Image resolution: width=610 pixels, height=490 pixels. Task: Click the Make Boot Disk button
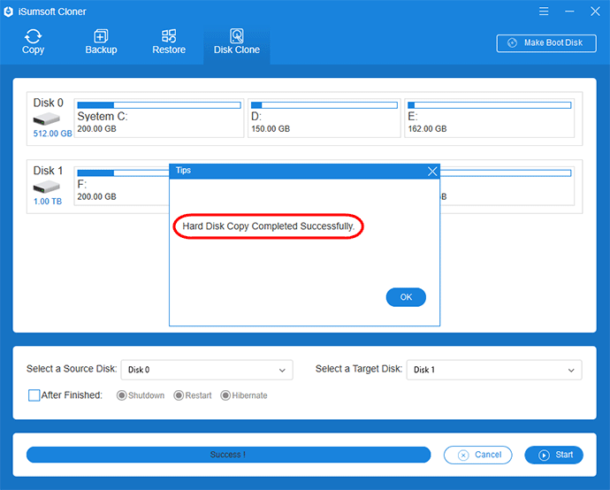[x=546, y=42]
